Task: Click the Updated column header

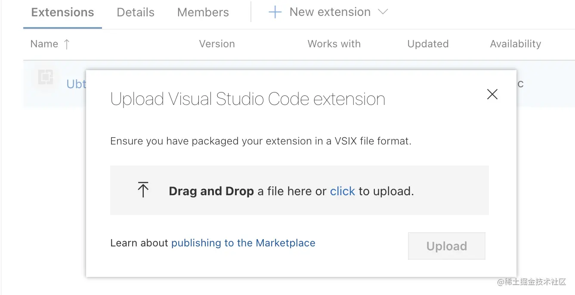Action: (x=428, y=44)
